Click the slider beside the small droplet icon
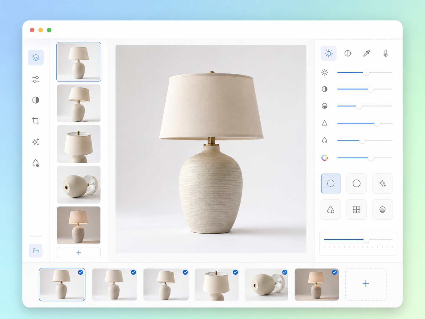This screenshot has width=425, height=319. click(x=365, y=141)
